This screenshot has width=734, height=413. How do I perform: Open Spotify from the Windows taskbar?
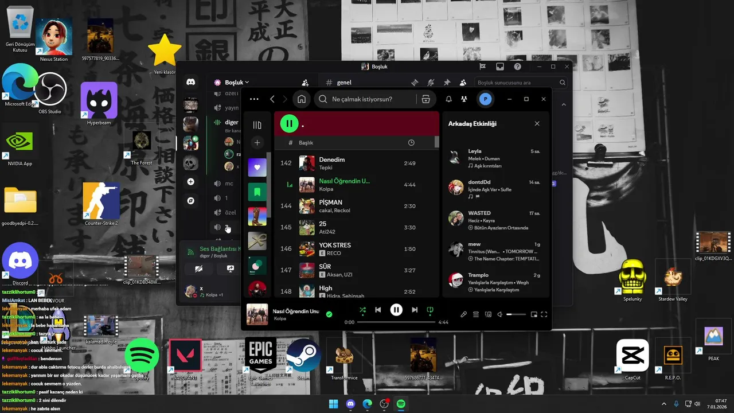click(x=401, y=404)
